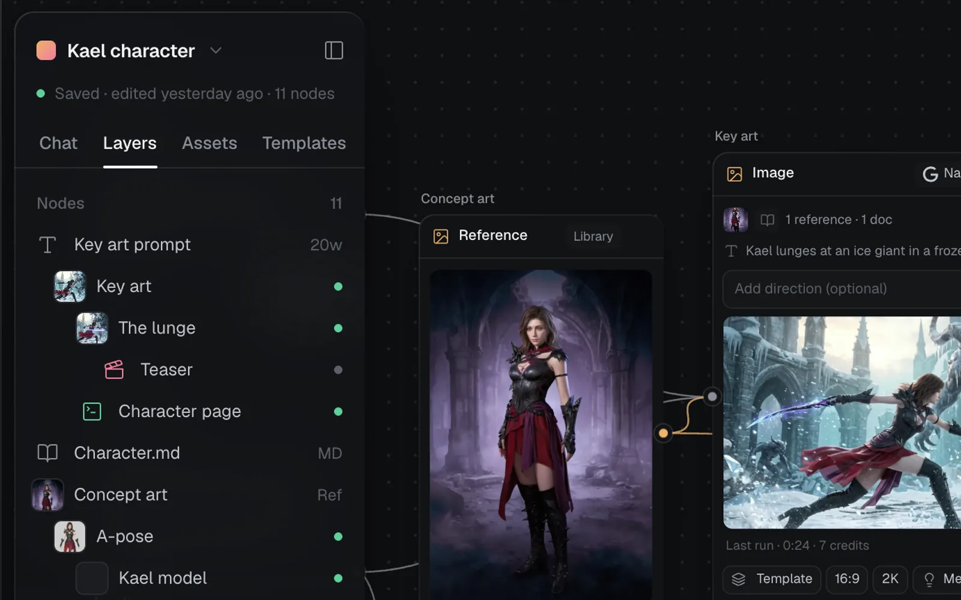Toggle the green status dot for Key art
This screenshot has width=961, height=600.
pyautogui.click(x=338, y=286)
